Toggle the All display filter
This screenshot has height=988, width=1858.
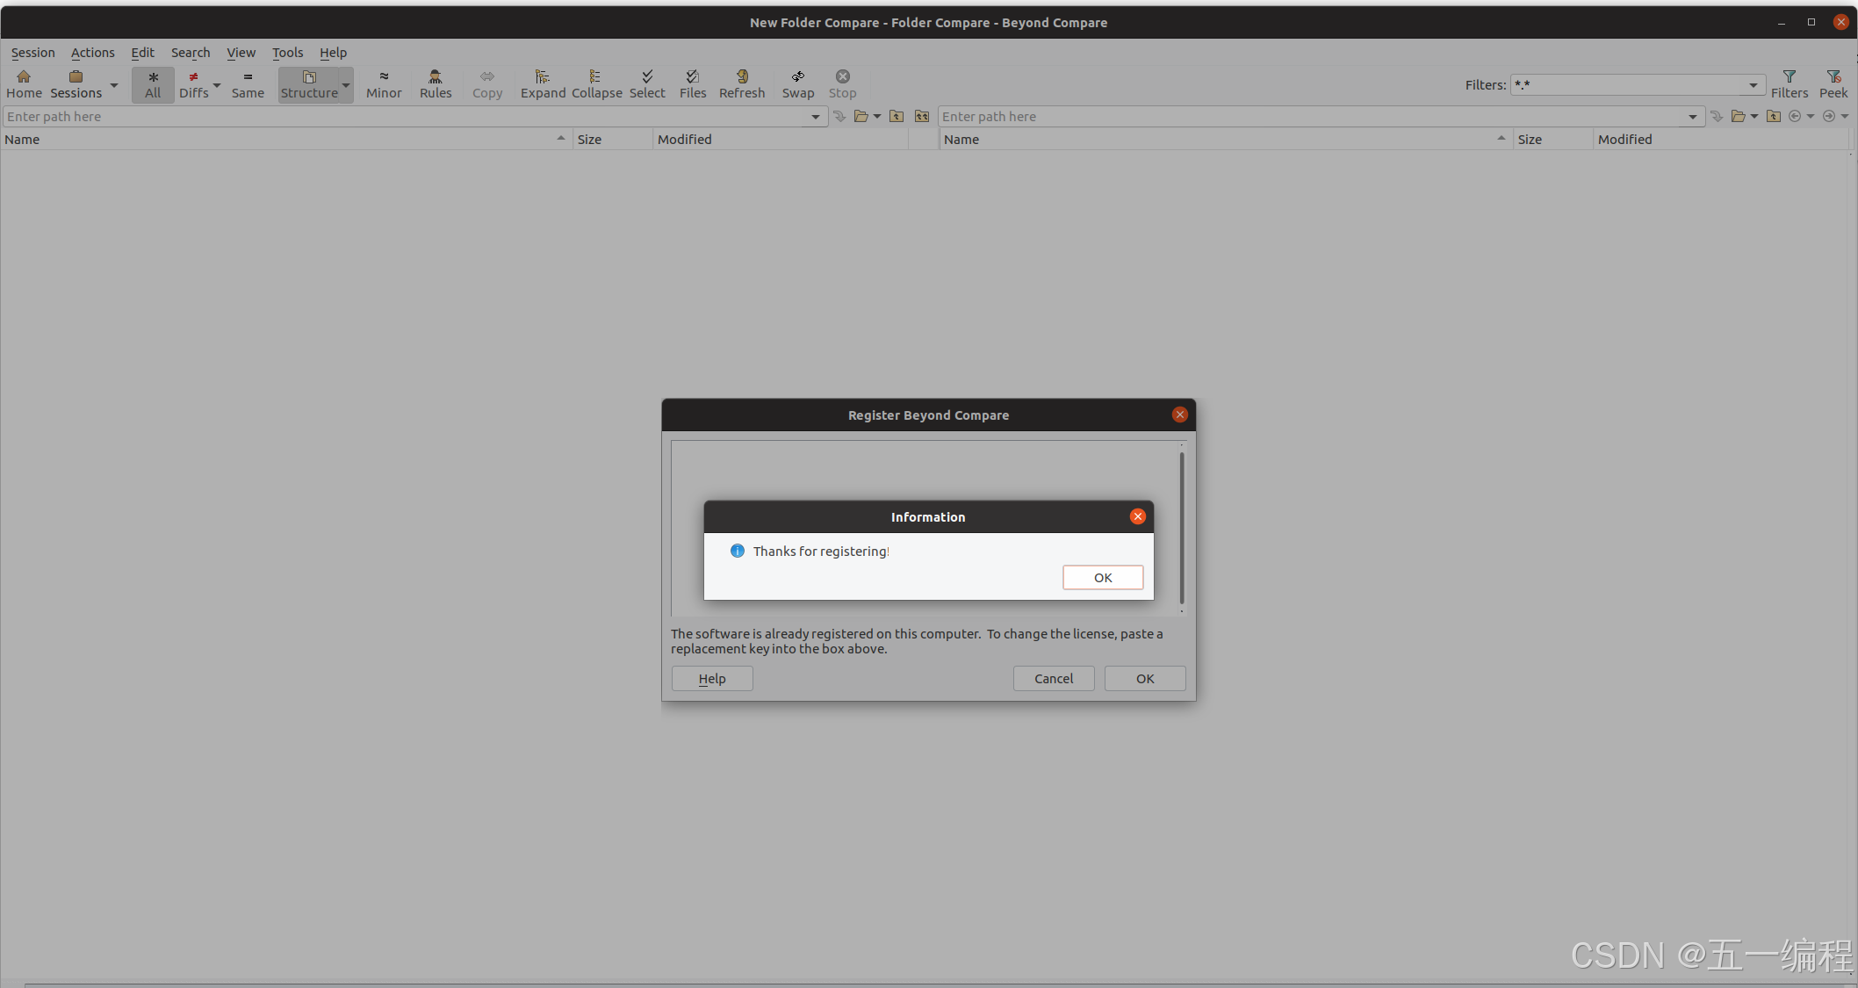(153, 84)
